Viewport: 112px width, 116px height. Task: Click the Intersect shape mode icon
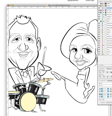(x=107, y=72)
